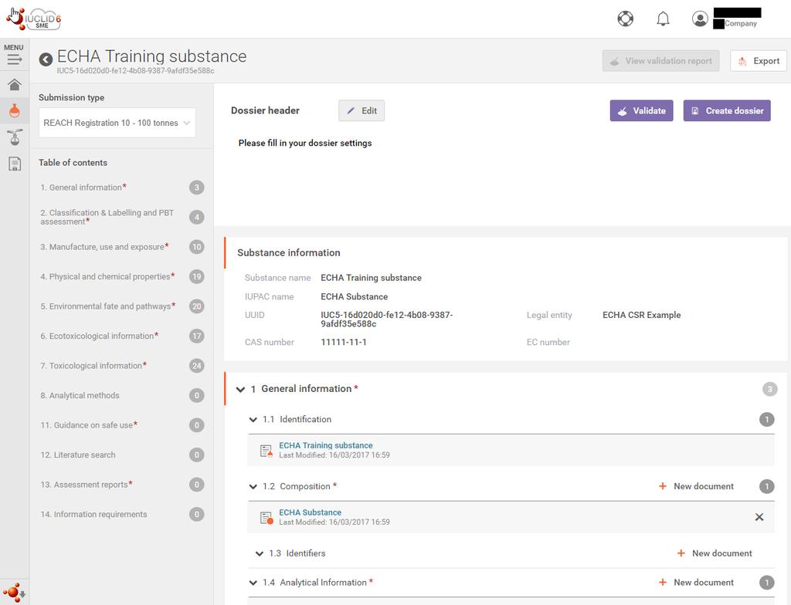Image resolution: width=791 pixels, height=605 pixels.
Task: Click count badge 4 for Classification & Labelling
Action: (197, 217)
